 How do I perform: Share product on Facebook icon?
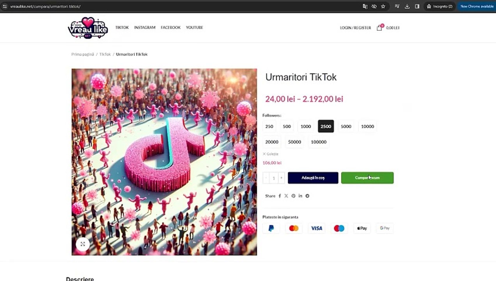pos(280,196)
